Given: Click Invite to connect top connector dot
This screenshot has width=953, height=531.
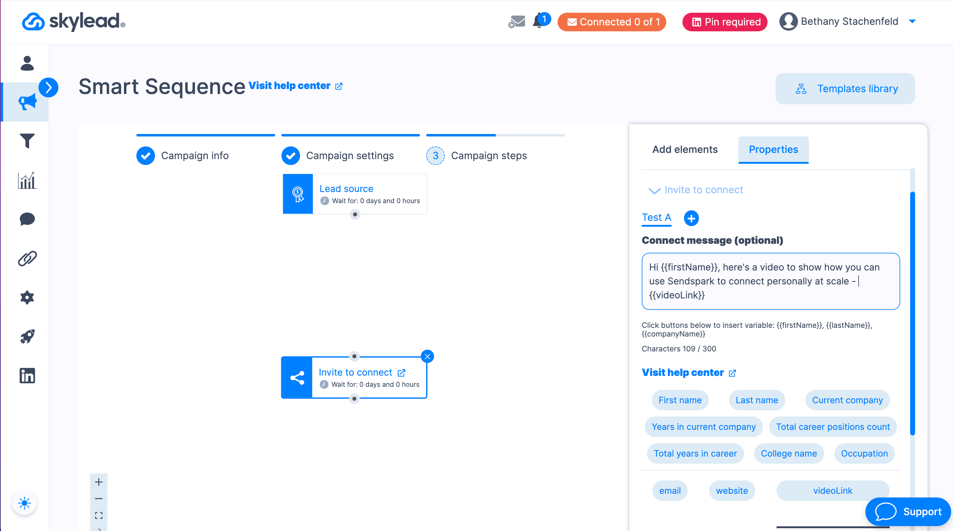Looking at the screenshot, I should (x=354, y=356).
